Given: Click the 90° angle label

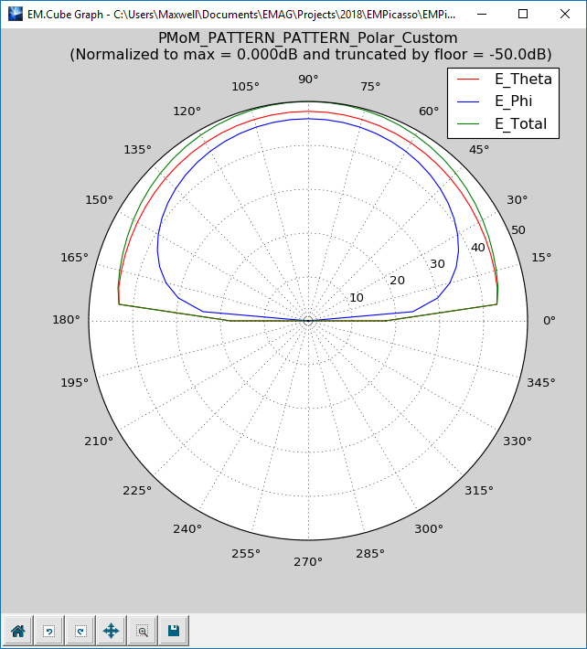Looking at the screenshot, I should pyautogui.click(x=308, y=79).
